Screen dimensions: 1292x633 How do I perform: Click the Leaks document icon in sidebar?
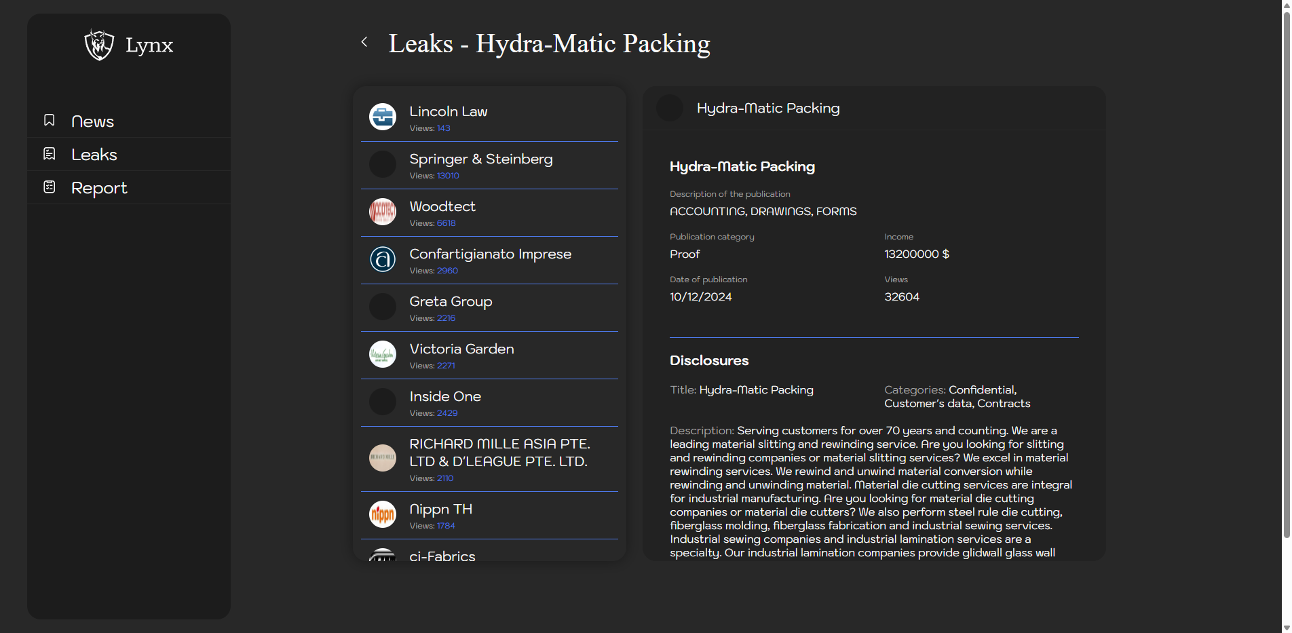(x=50, y=154)
